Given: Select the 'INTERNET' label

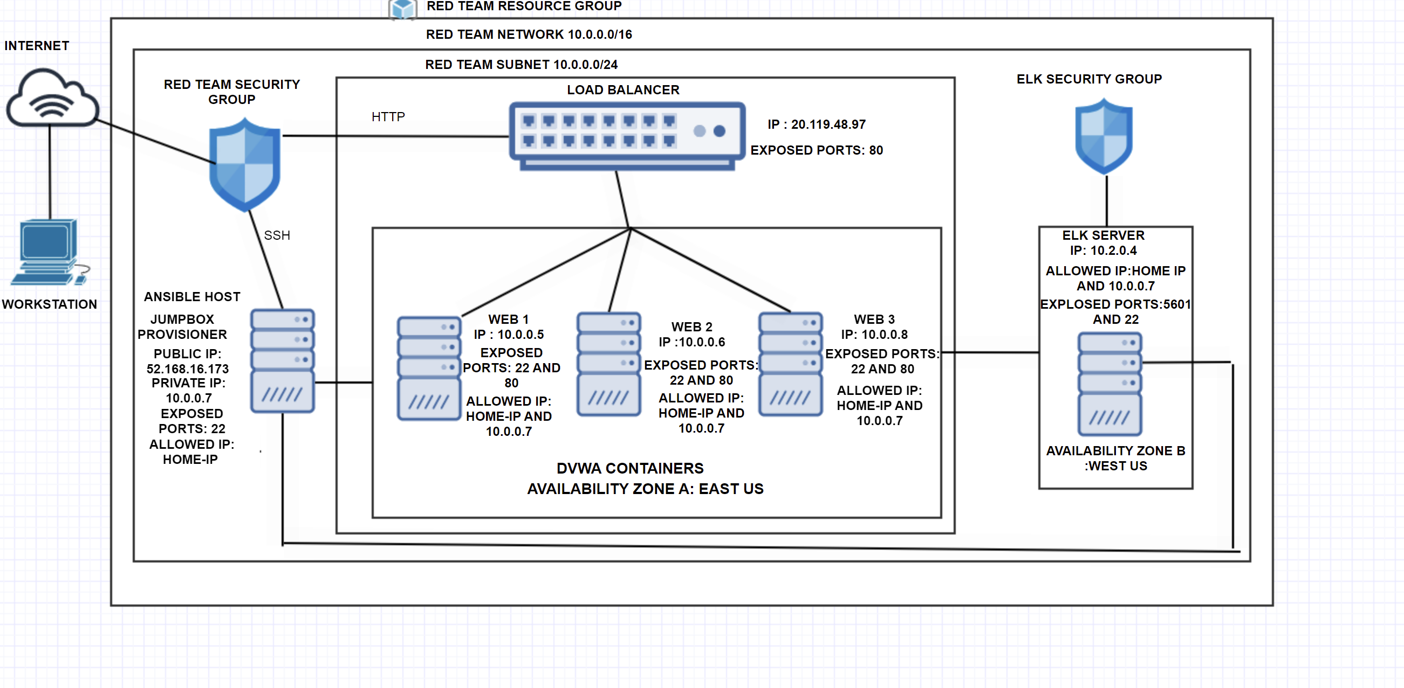Looking at the screenshot, I should (37, 46).
